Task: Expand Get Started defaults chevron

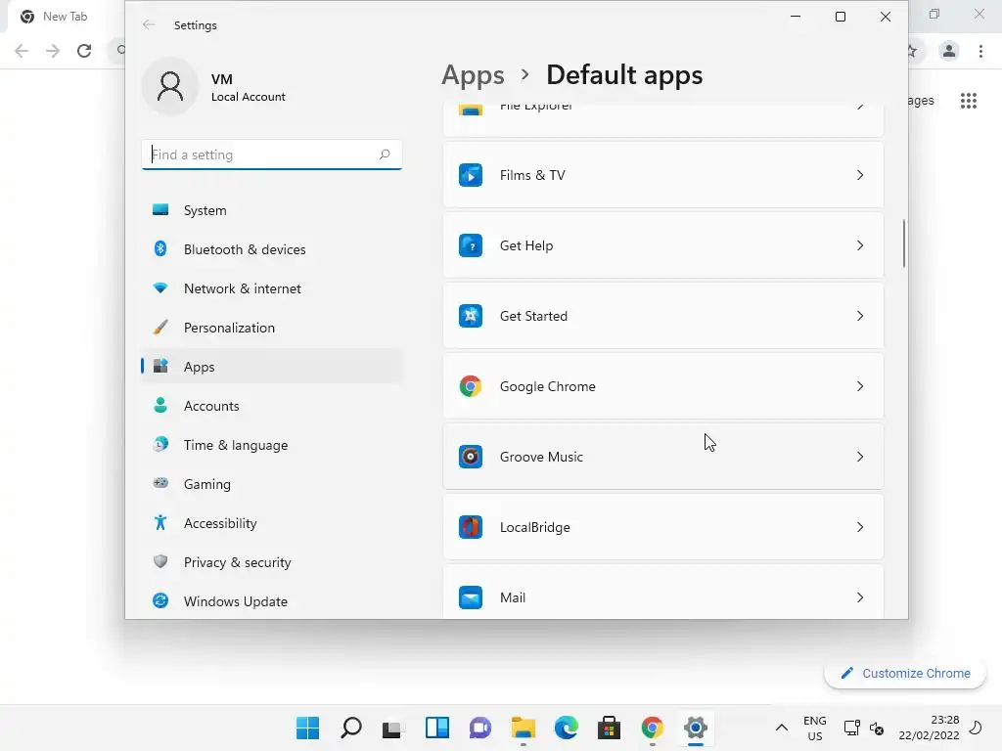Action: (x=860, y=316)
